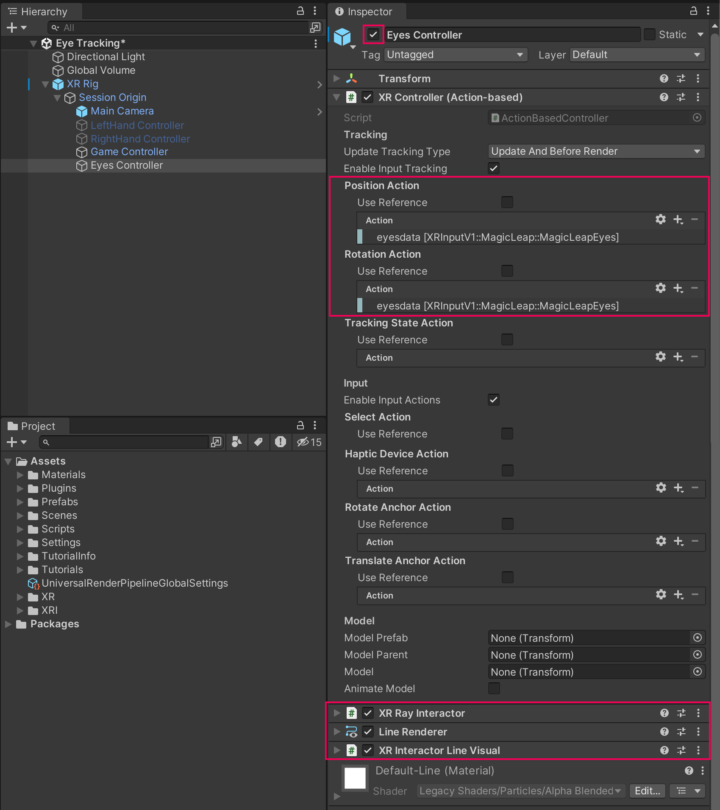Open the Tag dropdown showing Untagged
The height and width of the screenshot is (810, 720).
[x=455, y=55]
